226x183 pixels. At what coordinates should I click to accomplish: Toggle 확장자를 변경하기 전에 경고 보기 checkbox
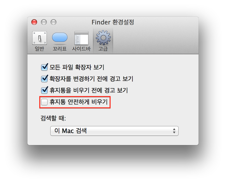click(x=44, y=79)
